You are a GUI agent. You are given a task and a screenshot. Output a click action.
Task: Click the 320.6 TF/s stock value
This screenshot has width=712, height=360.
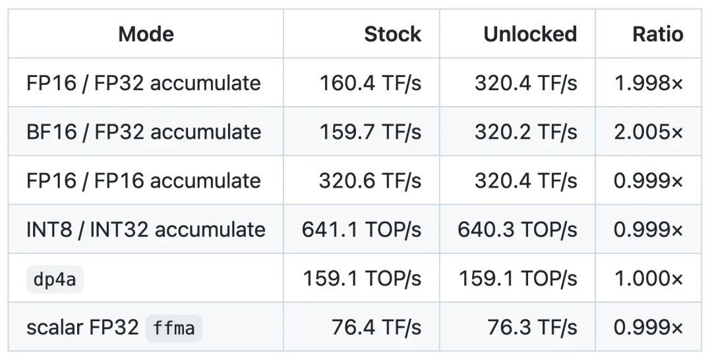point(371,180)
